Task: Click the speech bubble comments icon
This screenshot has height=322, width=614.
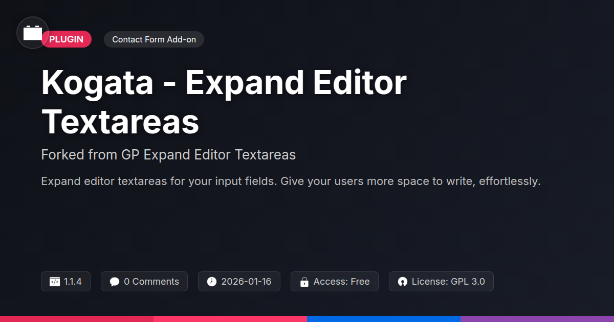Action: tap(115, 282)
